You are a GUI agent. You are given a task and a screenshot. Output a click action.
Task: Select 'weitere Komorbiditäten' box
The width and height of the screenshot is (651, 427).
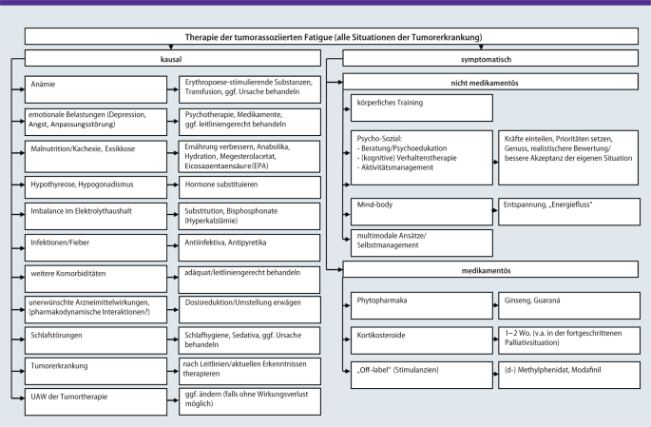[96, 280]
